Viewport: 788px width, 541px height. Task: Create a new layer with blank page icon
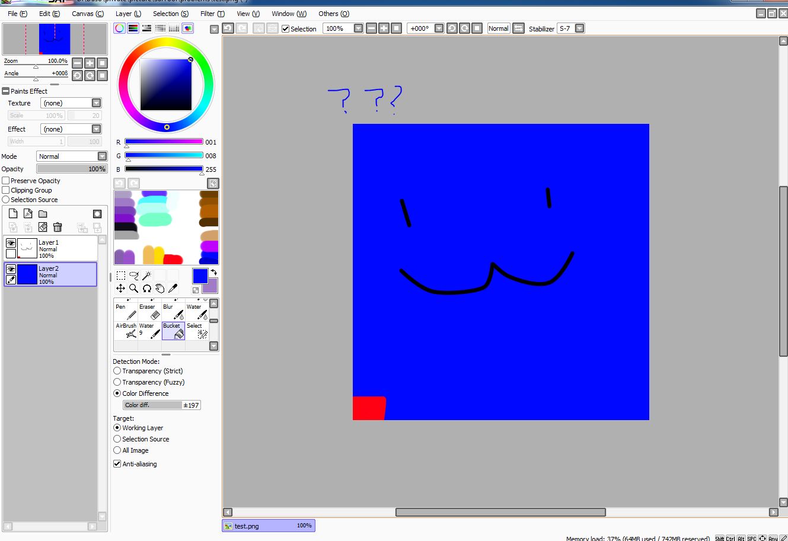(x=13, y=214)
